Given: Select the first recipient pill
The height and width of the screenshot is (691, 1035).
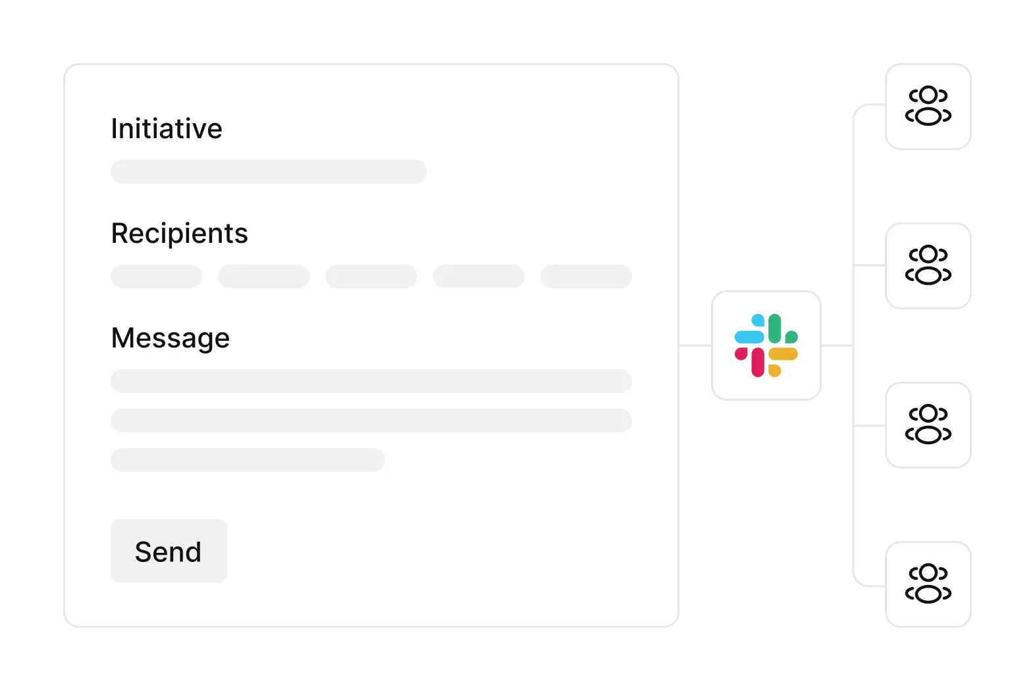Looking at the screenshot, I should (156, 276).
